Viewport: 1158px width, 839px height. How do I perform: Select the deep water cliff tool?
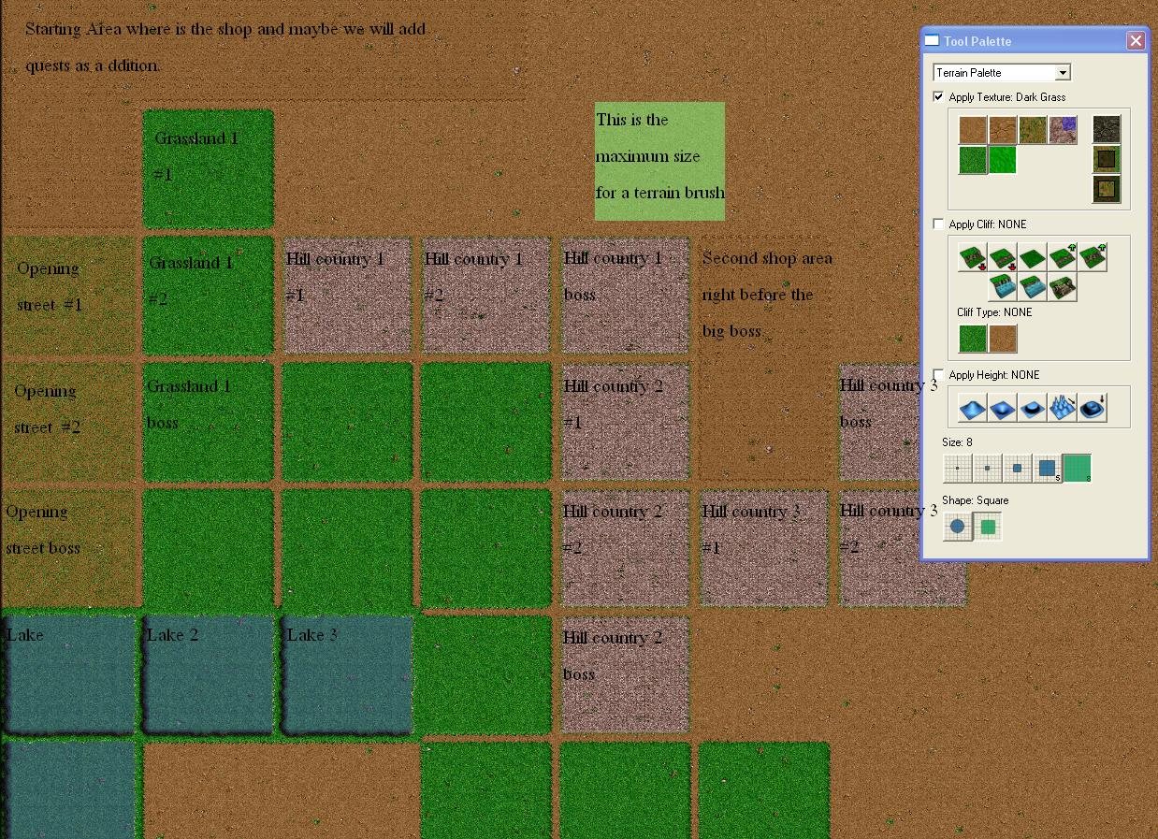click(x=1003, y=287)
